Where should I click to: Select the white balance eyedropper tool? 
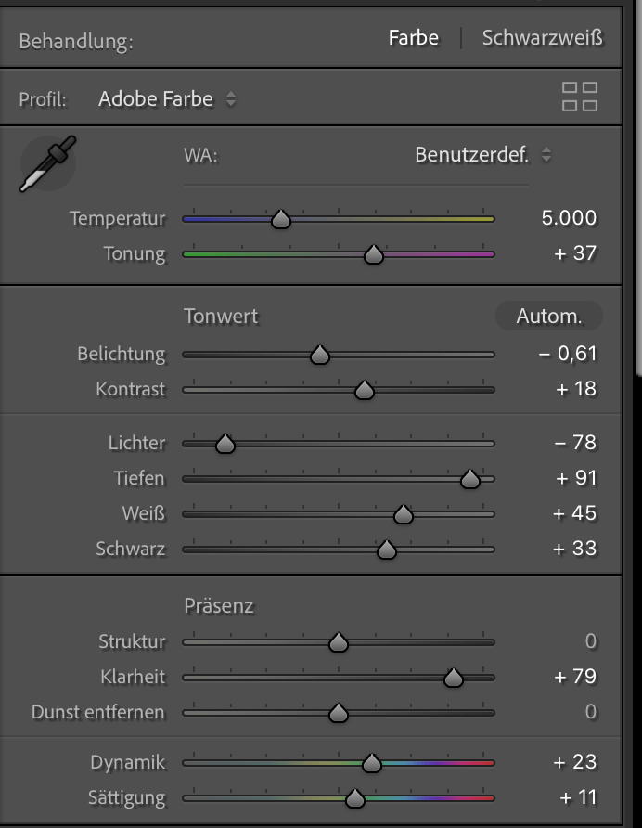47,163
